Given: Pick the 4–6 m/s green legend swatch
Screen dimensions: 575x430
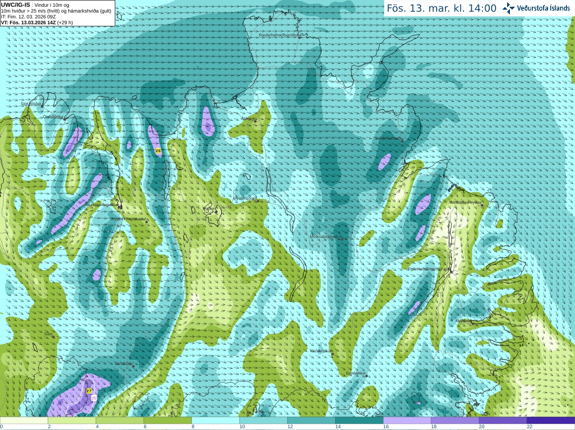Looking at the screenshot, I should coord(119,421).
